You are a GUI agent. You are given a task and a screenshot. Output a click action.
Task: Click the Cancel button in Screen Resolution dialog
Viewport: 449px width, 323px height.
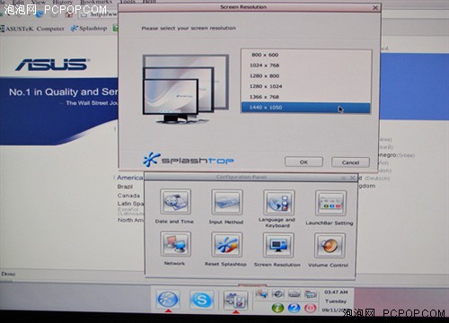tap(350, 162)
